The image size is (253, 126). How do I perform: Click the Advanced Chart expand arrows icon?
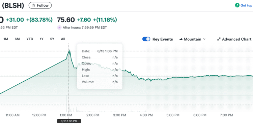(x=219, y=39)
